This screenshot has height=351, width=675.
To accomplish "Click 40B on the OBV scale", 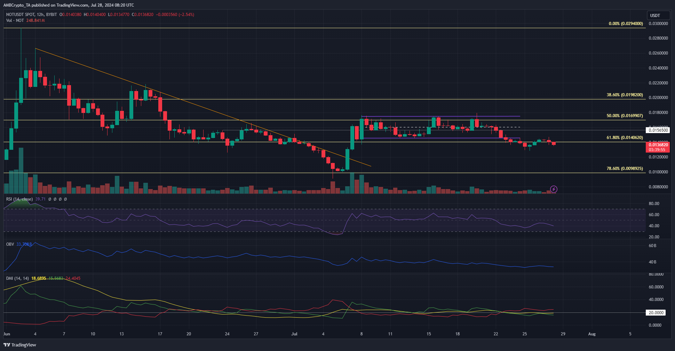I will (652, 262).
